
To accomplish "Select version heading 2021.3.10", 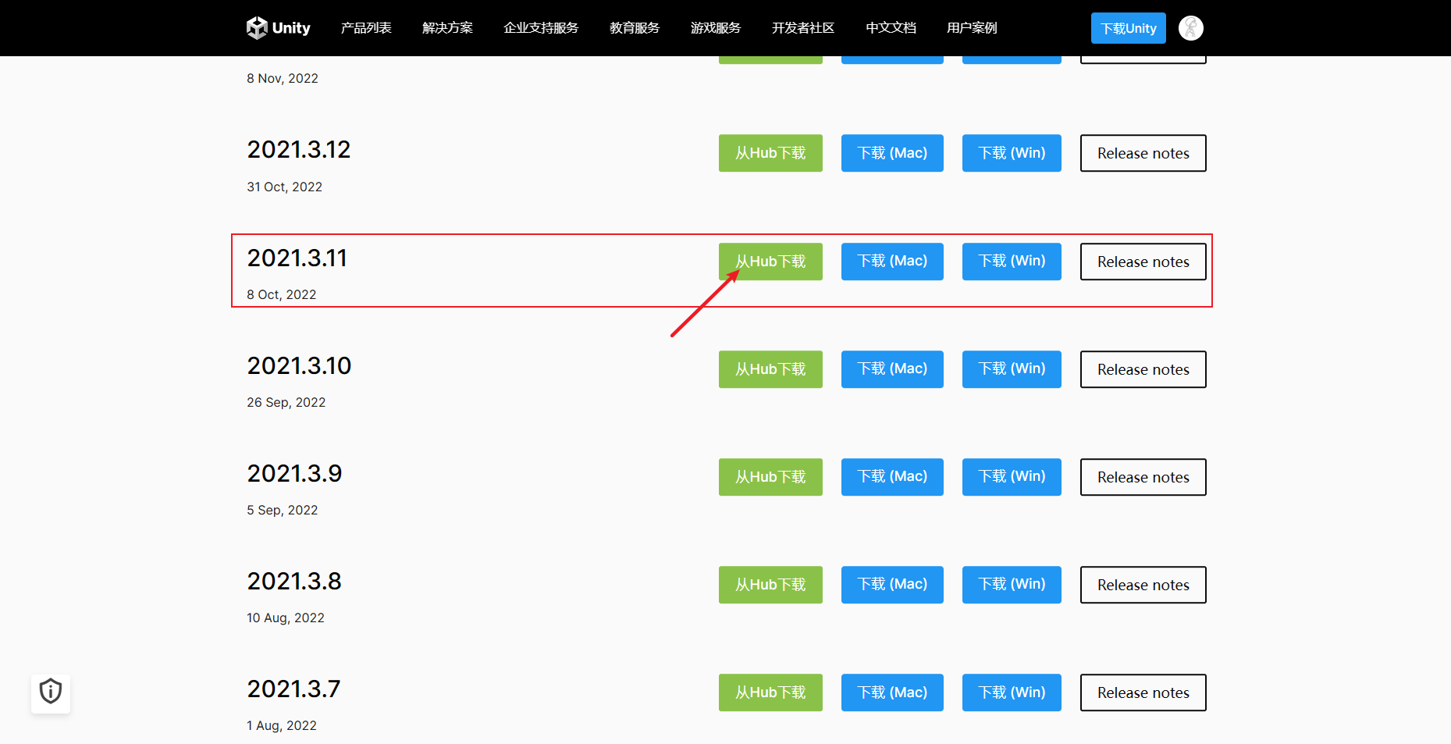I will (x=299, y=366).
